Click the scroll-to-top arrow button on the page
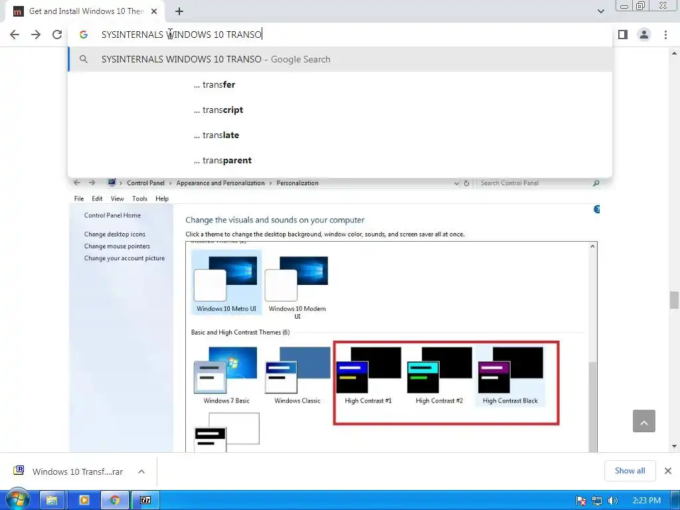680x510 pixels. [x=643, y=421]
